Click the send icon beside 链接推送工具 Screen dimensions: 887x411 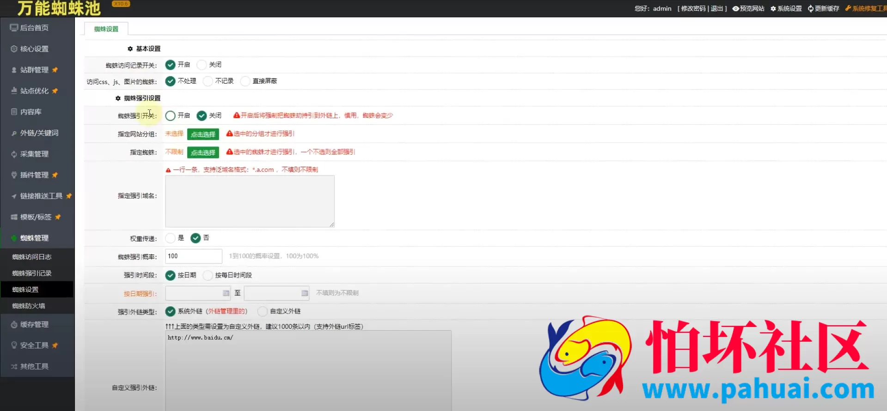tap(14, 196)
